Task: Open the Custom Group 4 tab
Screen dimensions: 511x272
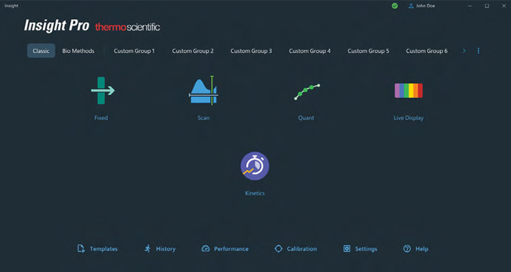Action: pyautogui.click(x=309, y=51)
